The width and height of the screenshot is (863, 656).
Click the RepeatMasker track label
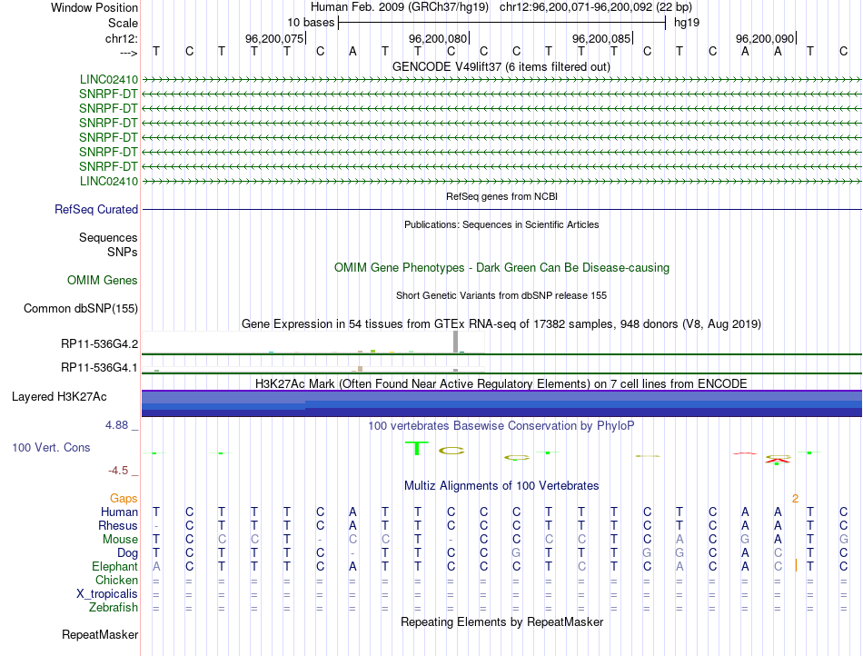[x=100, y=634]
